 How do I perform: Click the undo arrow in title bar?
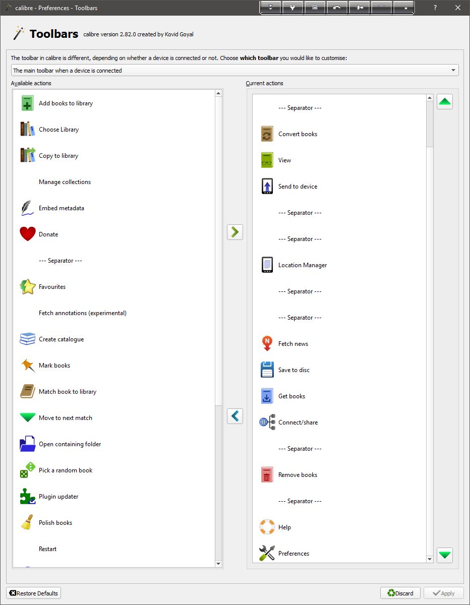pyautogui.click(x=337, y=8)
